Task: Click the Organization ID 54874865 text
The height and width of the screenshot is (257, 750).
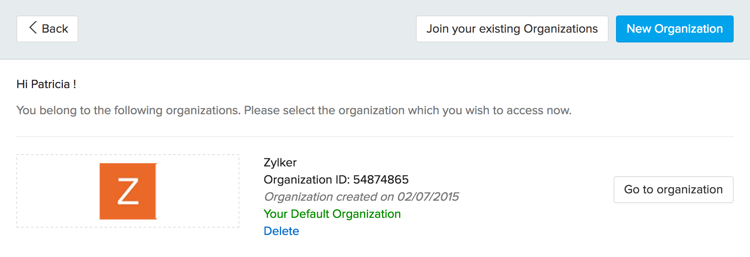Action: coord(336,179)
